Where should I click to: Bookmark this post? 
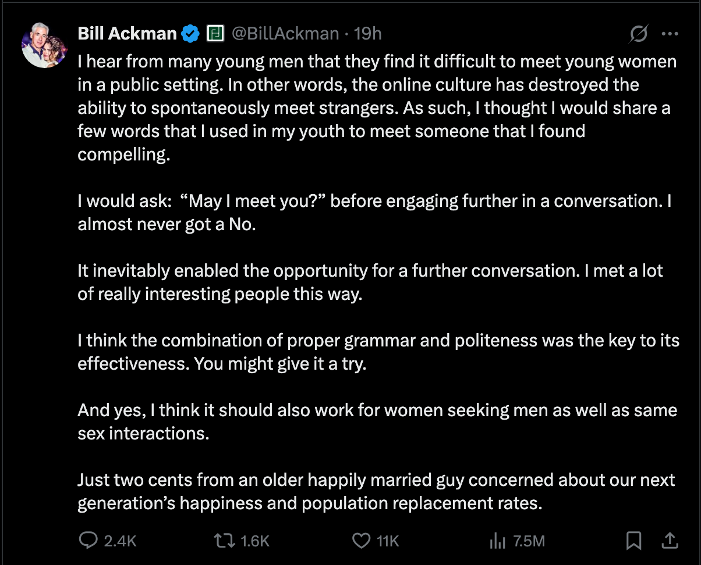[x=633, y=541]
